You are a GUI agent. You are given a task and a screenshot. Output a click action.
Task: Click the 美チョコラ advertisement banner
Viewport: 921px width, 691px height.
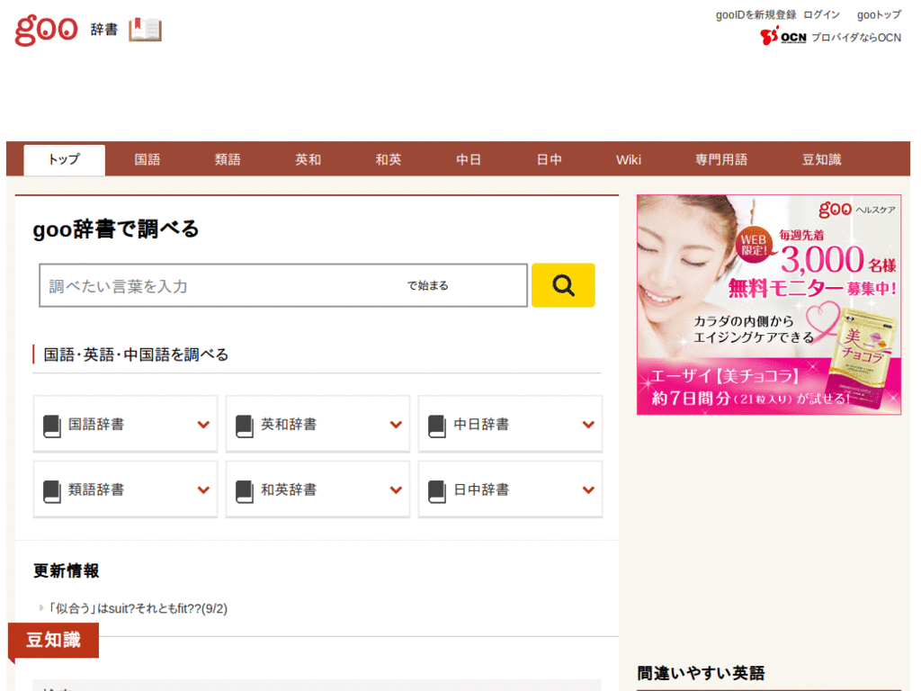tap(769, 304)
